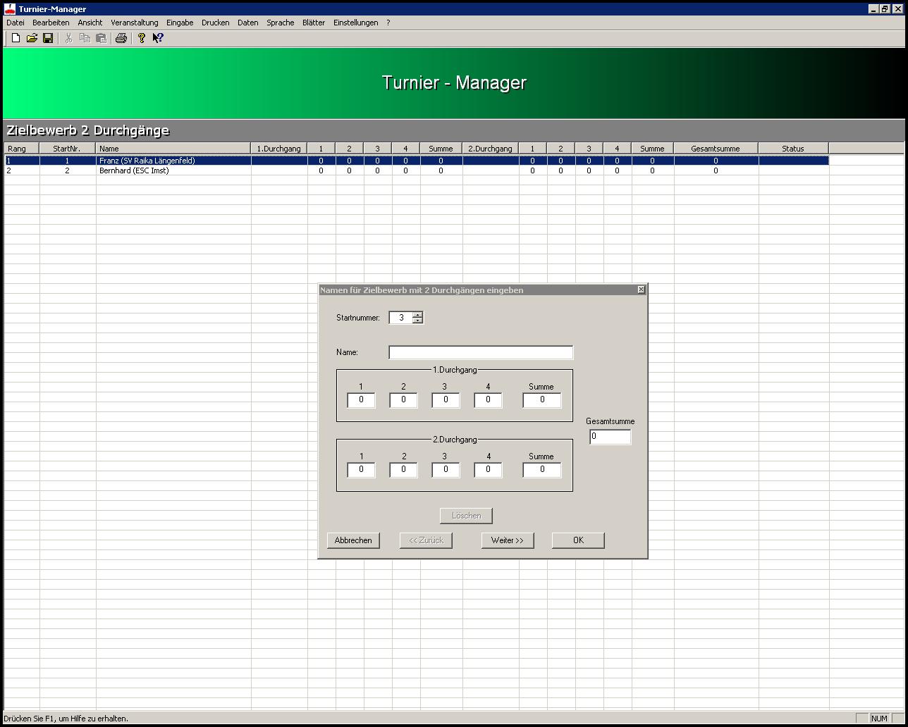Click the Turnier-Manager title bar app icon

[10, 8]
